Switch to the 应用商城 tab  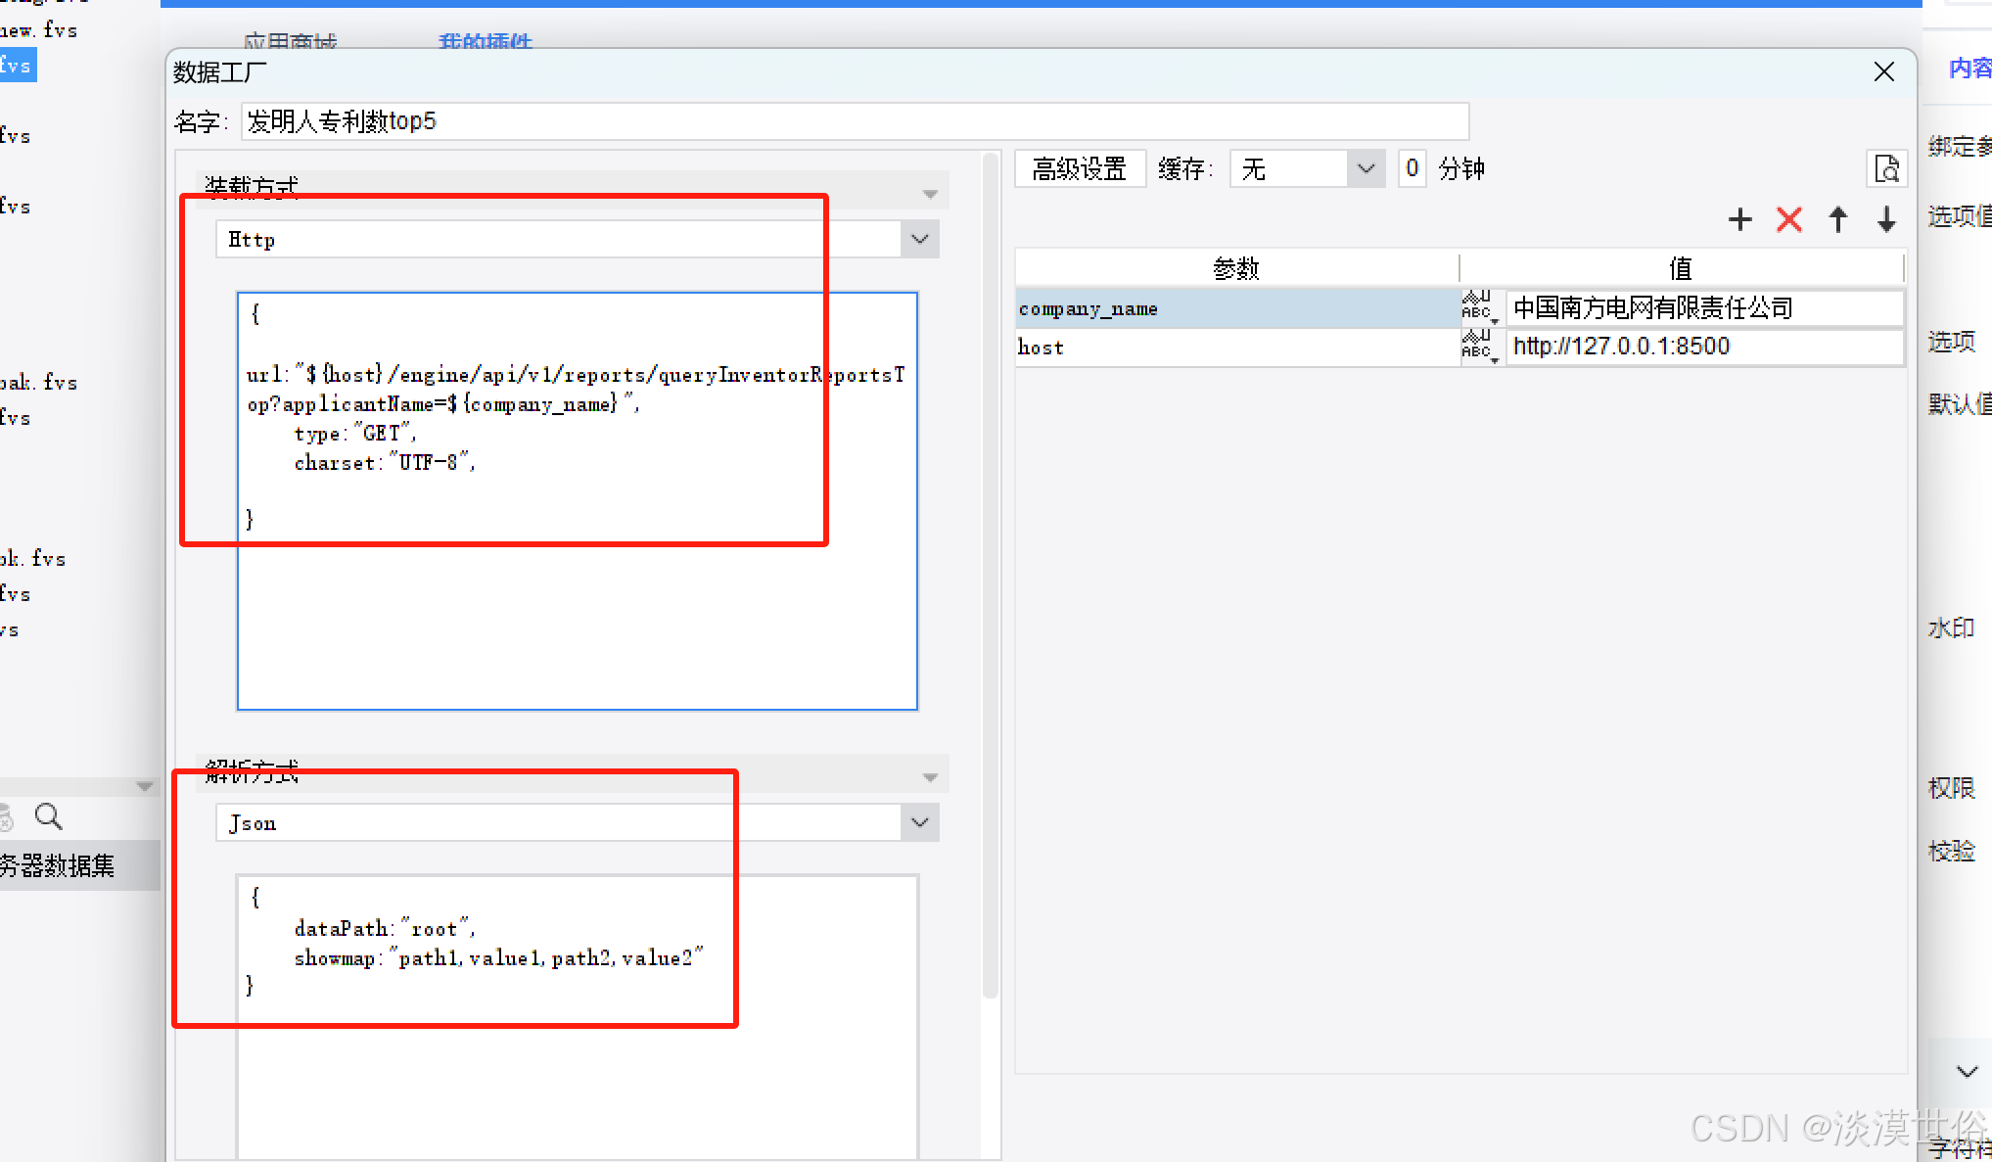click(x=290, y=41)
